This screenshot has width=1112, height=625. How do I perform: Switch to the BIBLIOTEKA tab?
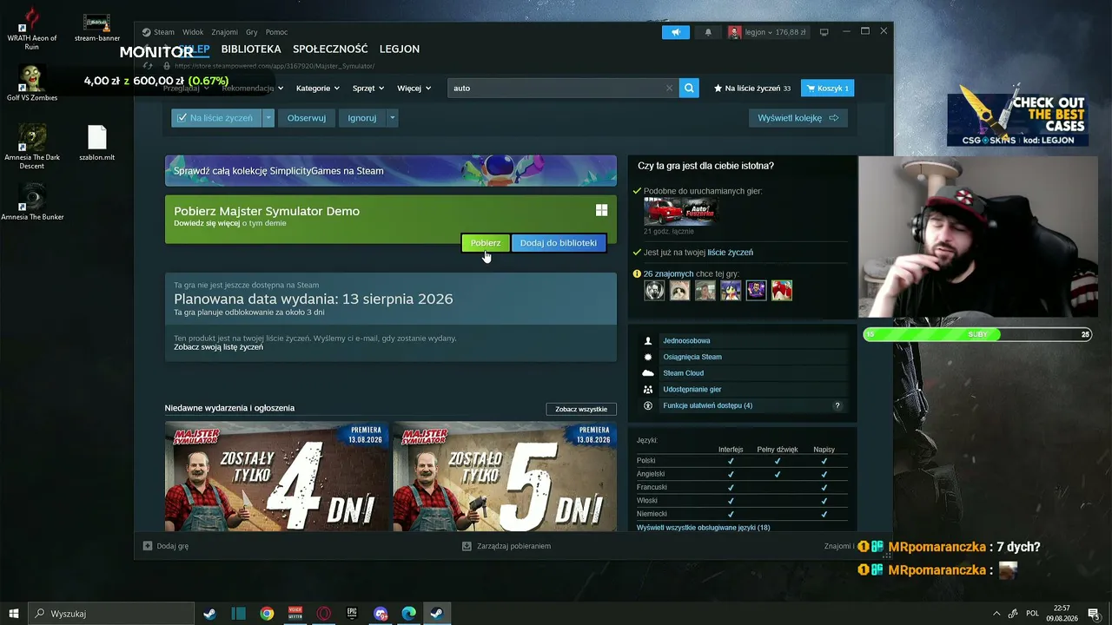coord(251,49)
